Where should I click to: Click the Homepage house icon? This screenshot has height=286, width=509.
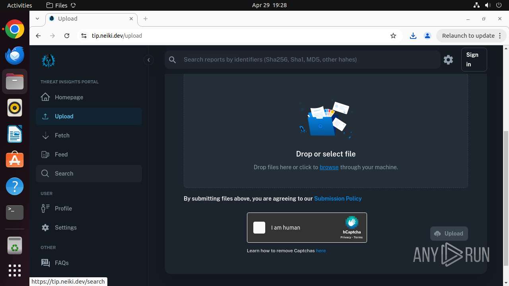pyautogui.click(x=45, y=97)
